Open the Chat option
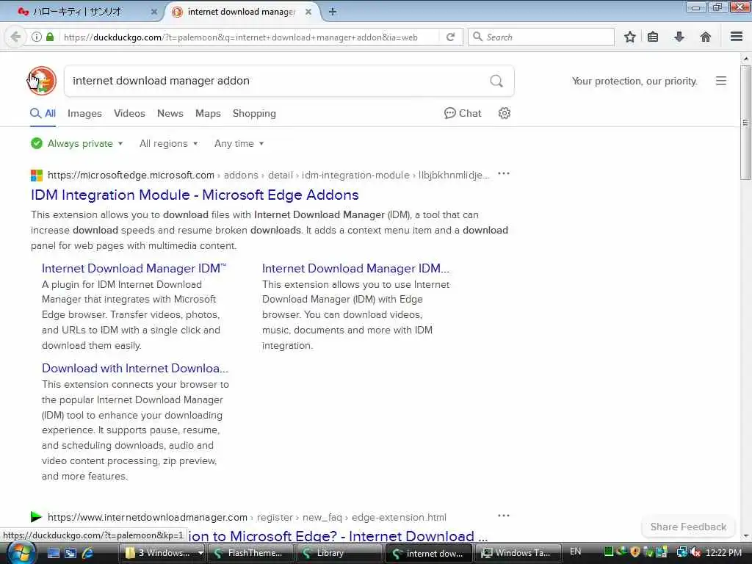The image size is (752, 564). (463, 113)
